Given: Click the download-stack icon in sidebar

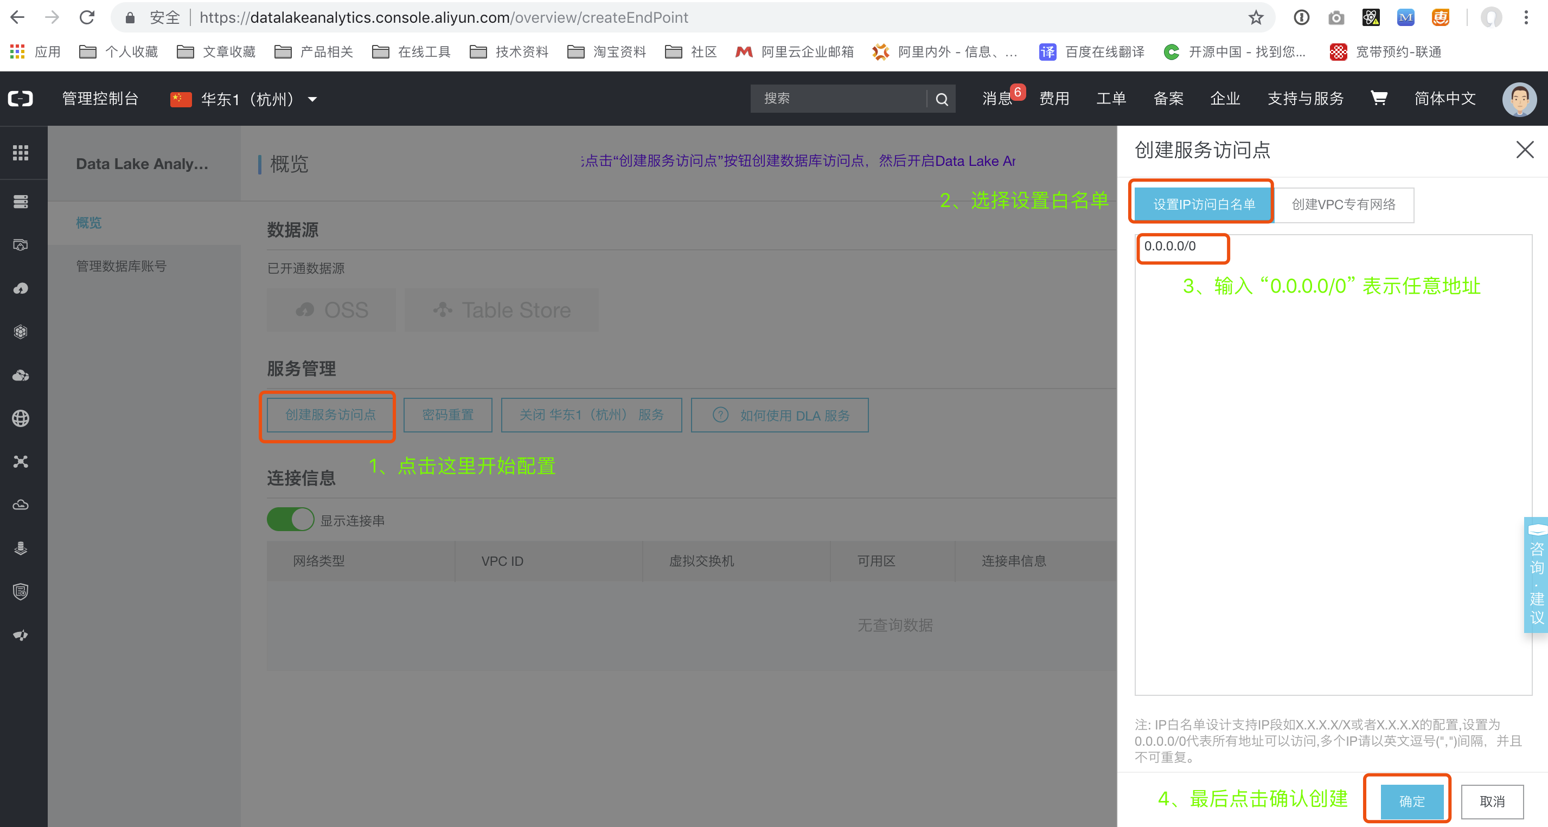Looking at the screenshot, I should tap(21, 548).
